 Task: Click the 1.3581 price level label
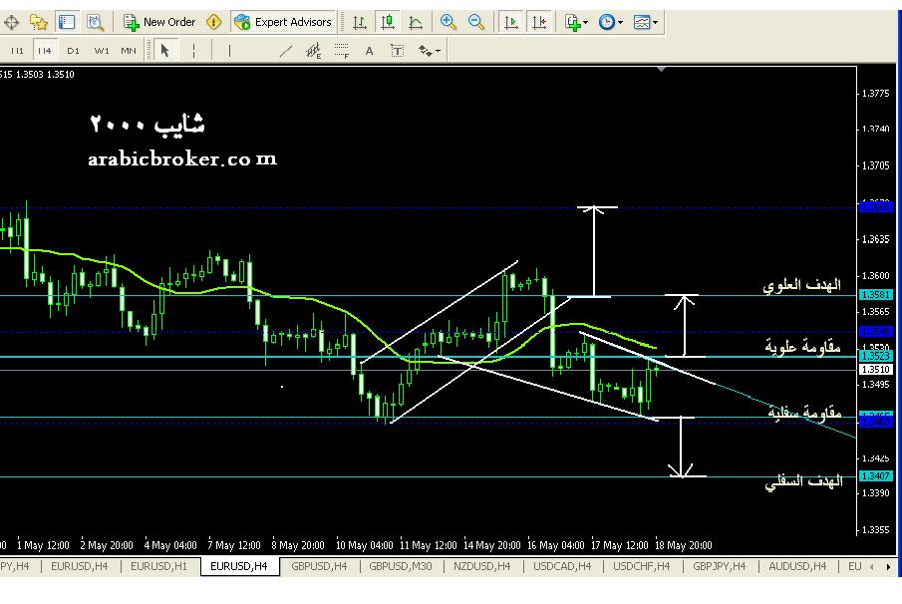(875, 294)
